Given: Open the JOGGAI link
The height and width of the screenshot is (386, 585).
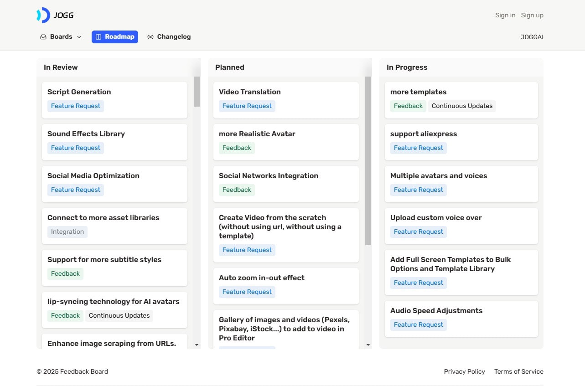Looking at the screenshot, I should coord(532,37).
